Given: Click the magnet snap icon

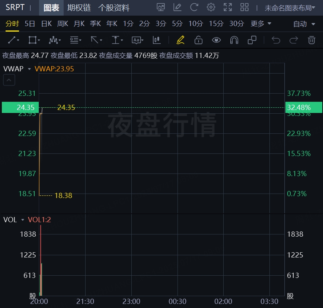Looking at the screenshot, I should 234,40.
